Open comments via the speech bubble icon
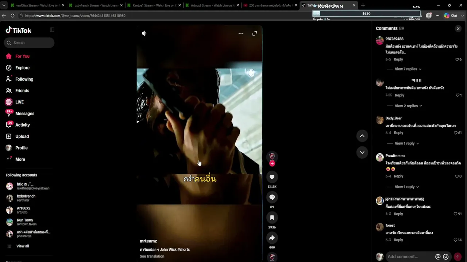The height and width of the screenshot is (262, 467). 272,197
